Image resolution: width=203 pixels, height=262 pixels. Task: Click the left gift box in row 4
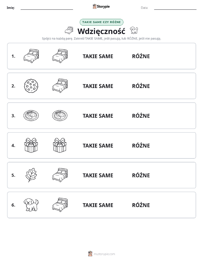click(31, 145)
